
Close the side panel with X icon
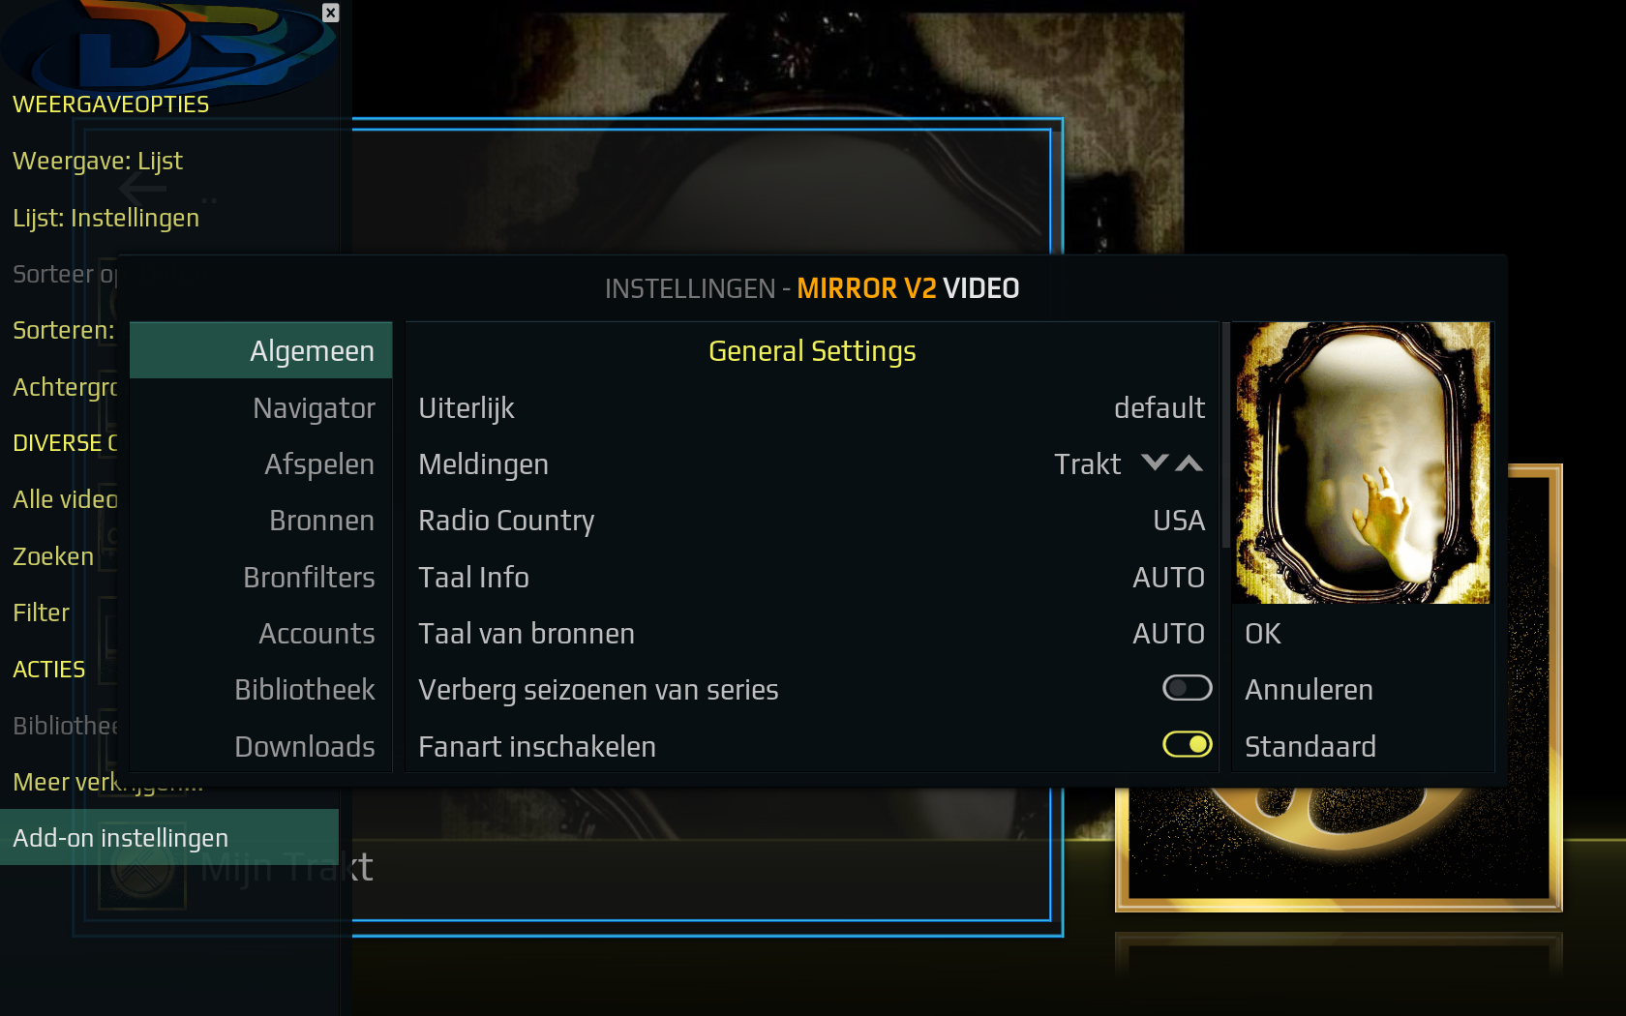tap(331, 13)
